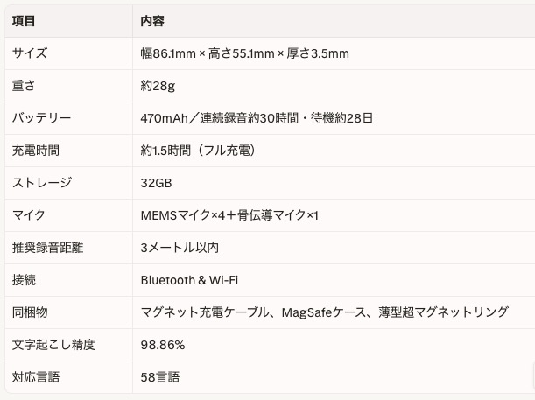535x400 pixels.
Task: Click the 項目 column header
Action: coord(25,21)
